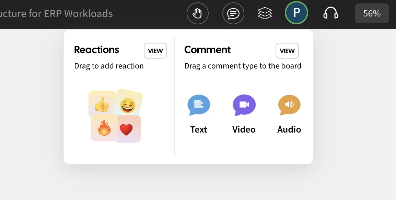This screenshot has height=200, width=396.
Task: Pick the red heart reaction
Action: click(x=126, y=129)
